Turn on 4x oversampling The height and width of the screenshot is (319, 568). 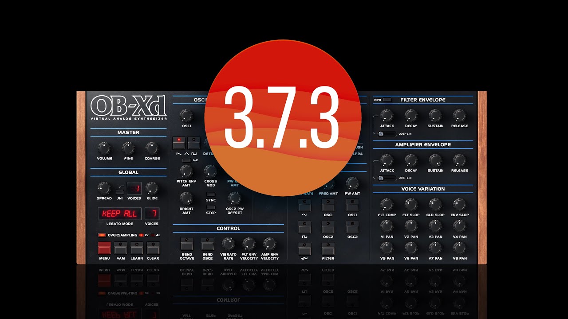[x=153, y=235]
